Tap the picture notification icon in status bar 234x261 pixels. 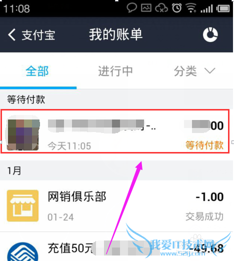click(x=146, y=8)
